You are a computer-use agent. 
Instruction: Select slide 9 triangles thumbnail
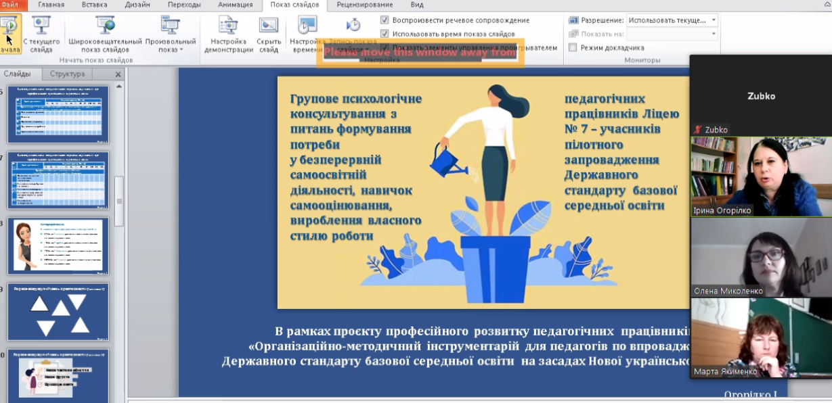(x=58, y=312)
